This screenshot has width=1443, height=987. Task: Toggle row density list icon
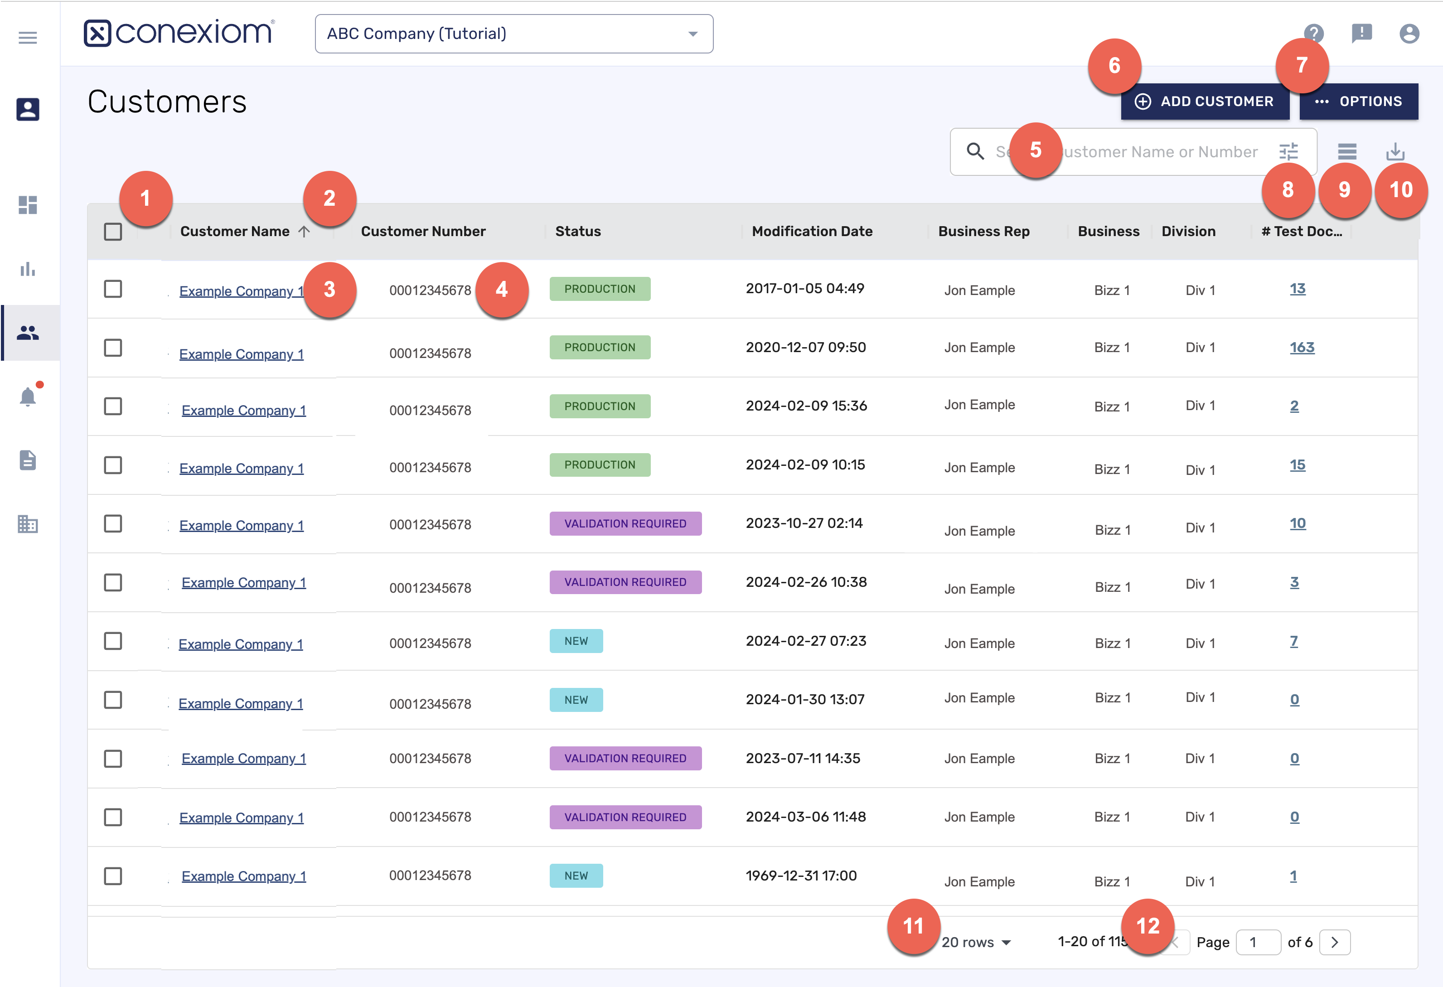click(x=1347, y=151)
